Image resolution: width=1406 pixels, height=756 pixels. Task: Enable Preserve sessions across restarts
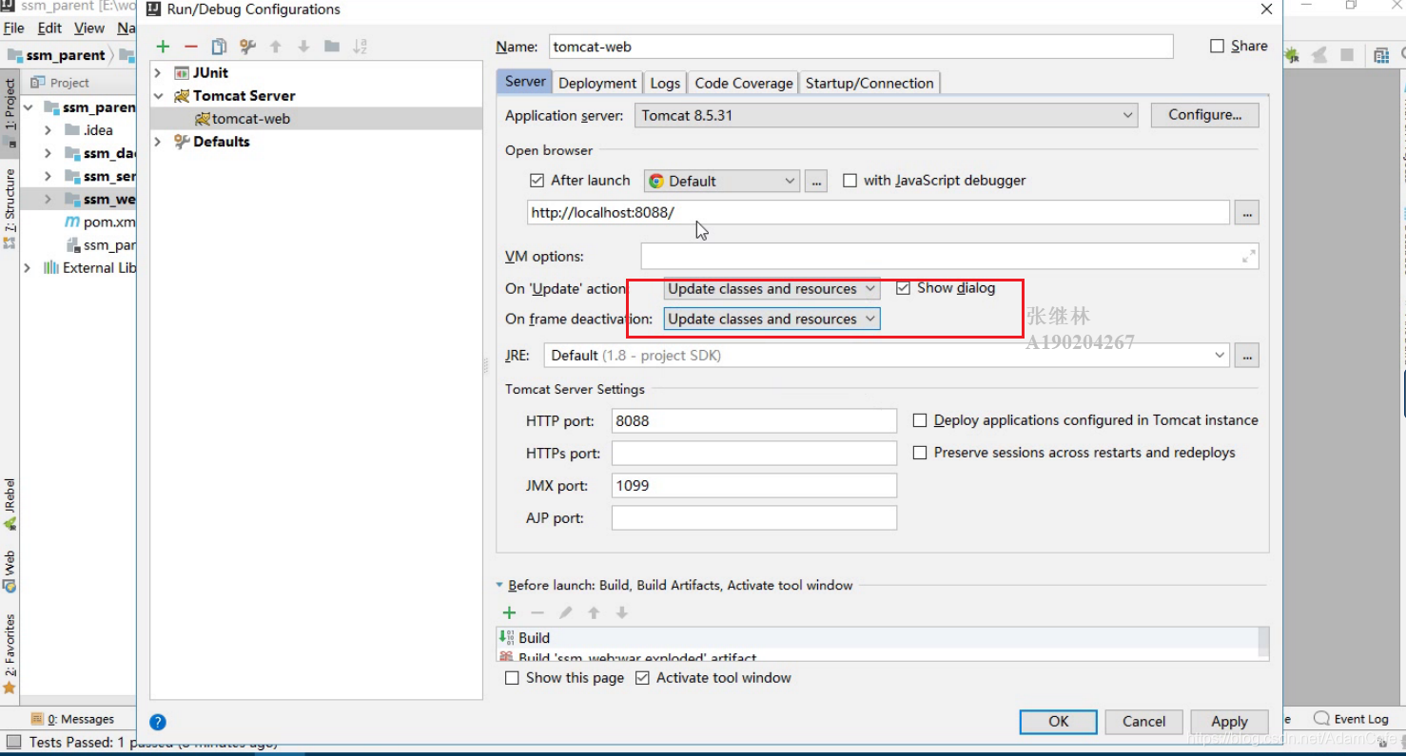pos(920,453)
